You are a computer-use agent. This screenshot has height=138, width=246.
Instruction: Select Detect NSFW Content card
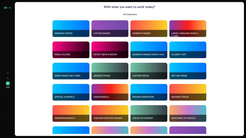110,50
